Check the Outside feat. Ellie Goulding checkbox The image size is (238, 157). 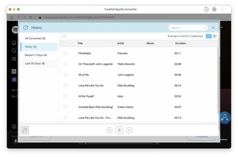(x=65, y=107)
